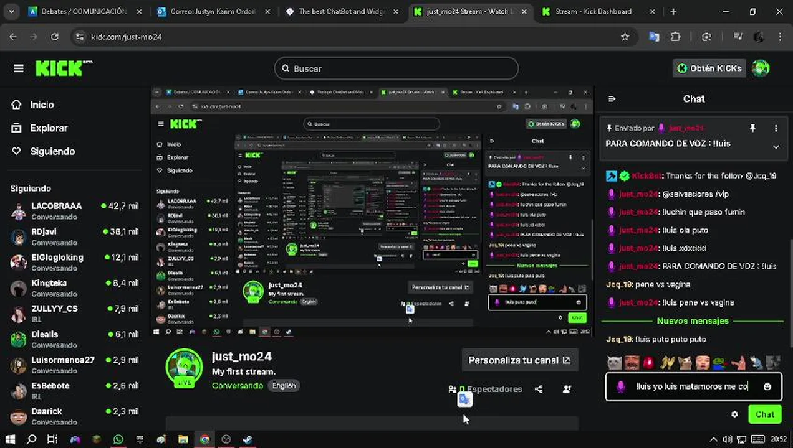This screenshot has width=793, height=448.
Task: Open the Windows Start menu
Action: pyautogui.click(x=11, y=439)
